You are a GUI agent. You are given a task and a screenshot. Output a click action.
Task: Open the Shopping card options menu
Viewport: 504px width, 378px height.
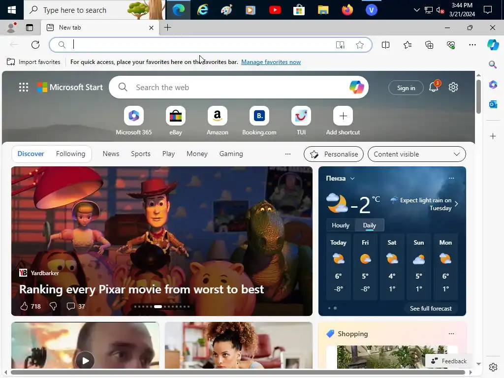(x=451, y=334)
